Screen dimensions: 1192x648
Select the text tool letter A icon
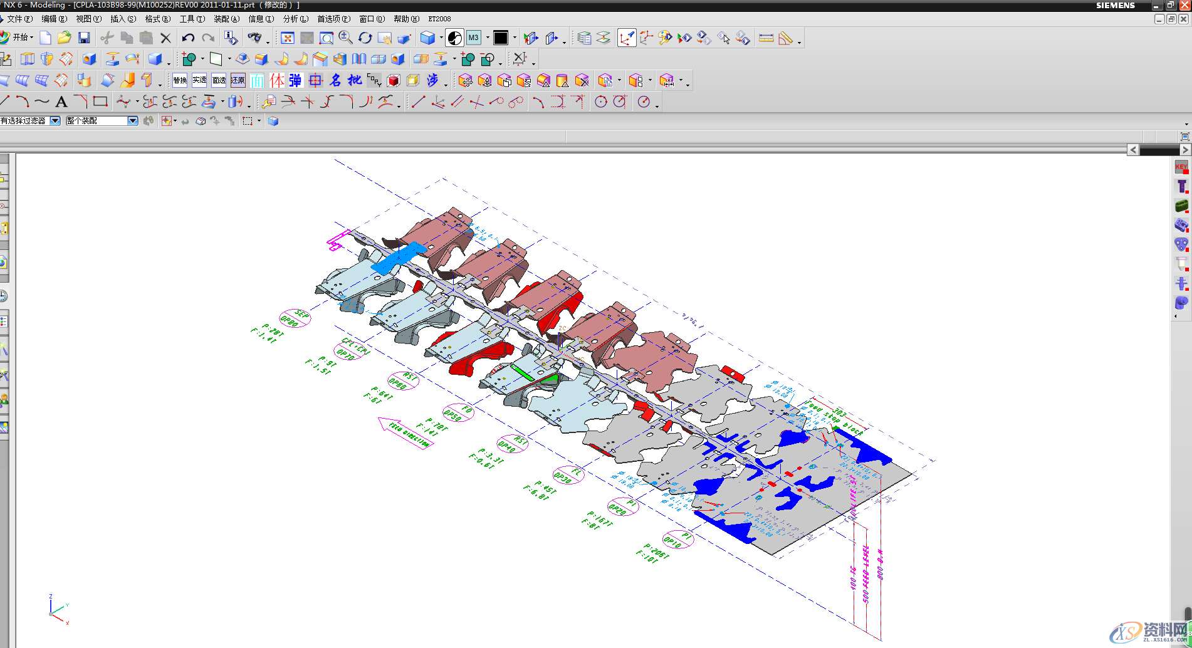pyautogui.click(x=61, y=102)
